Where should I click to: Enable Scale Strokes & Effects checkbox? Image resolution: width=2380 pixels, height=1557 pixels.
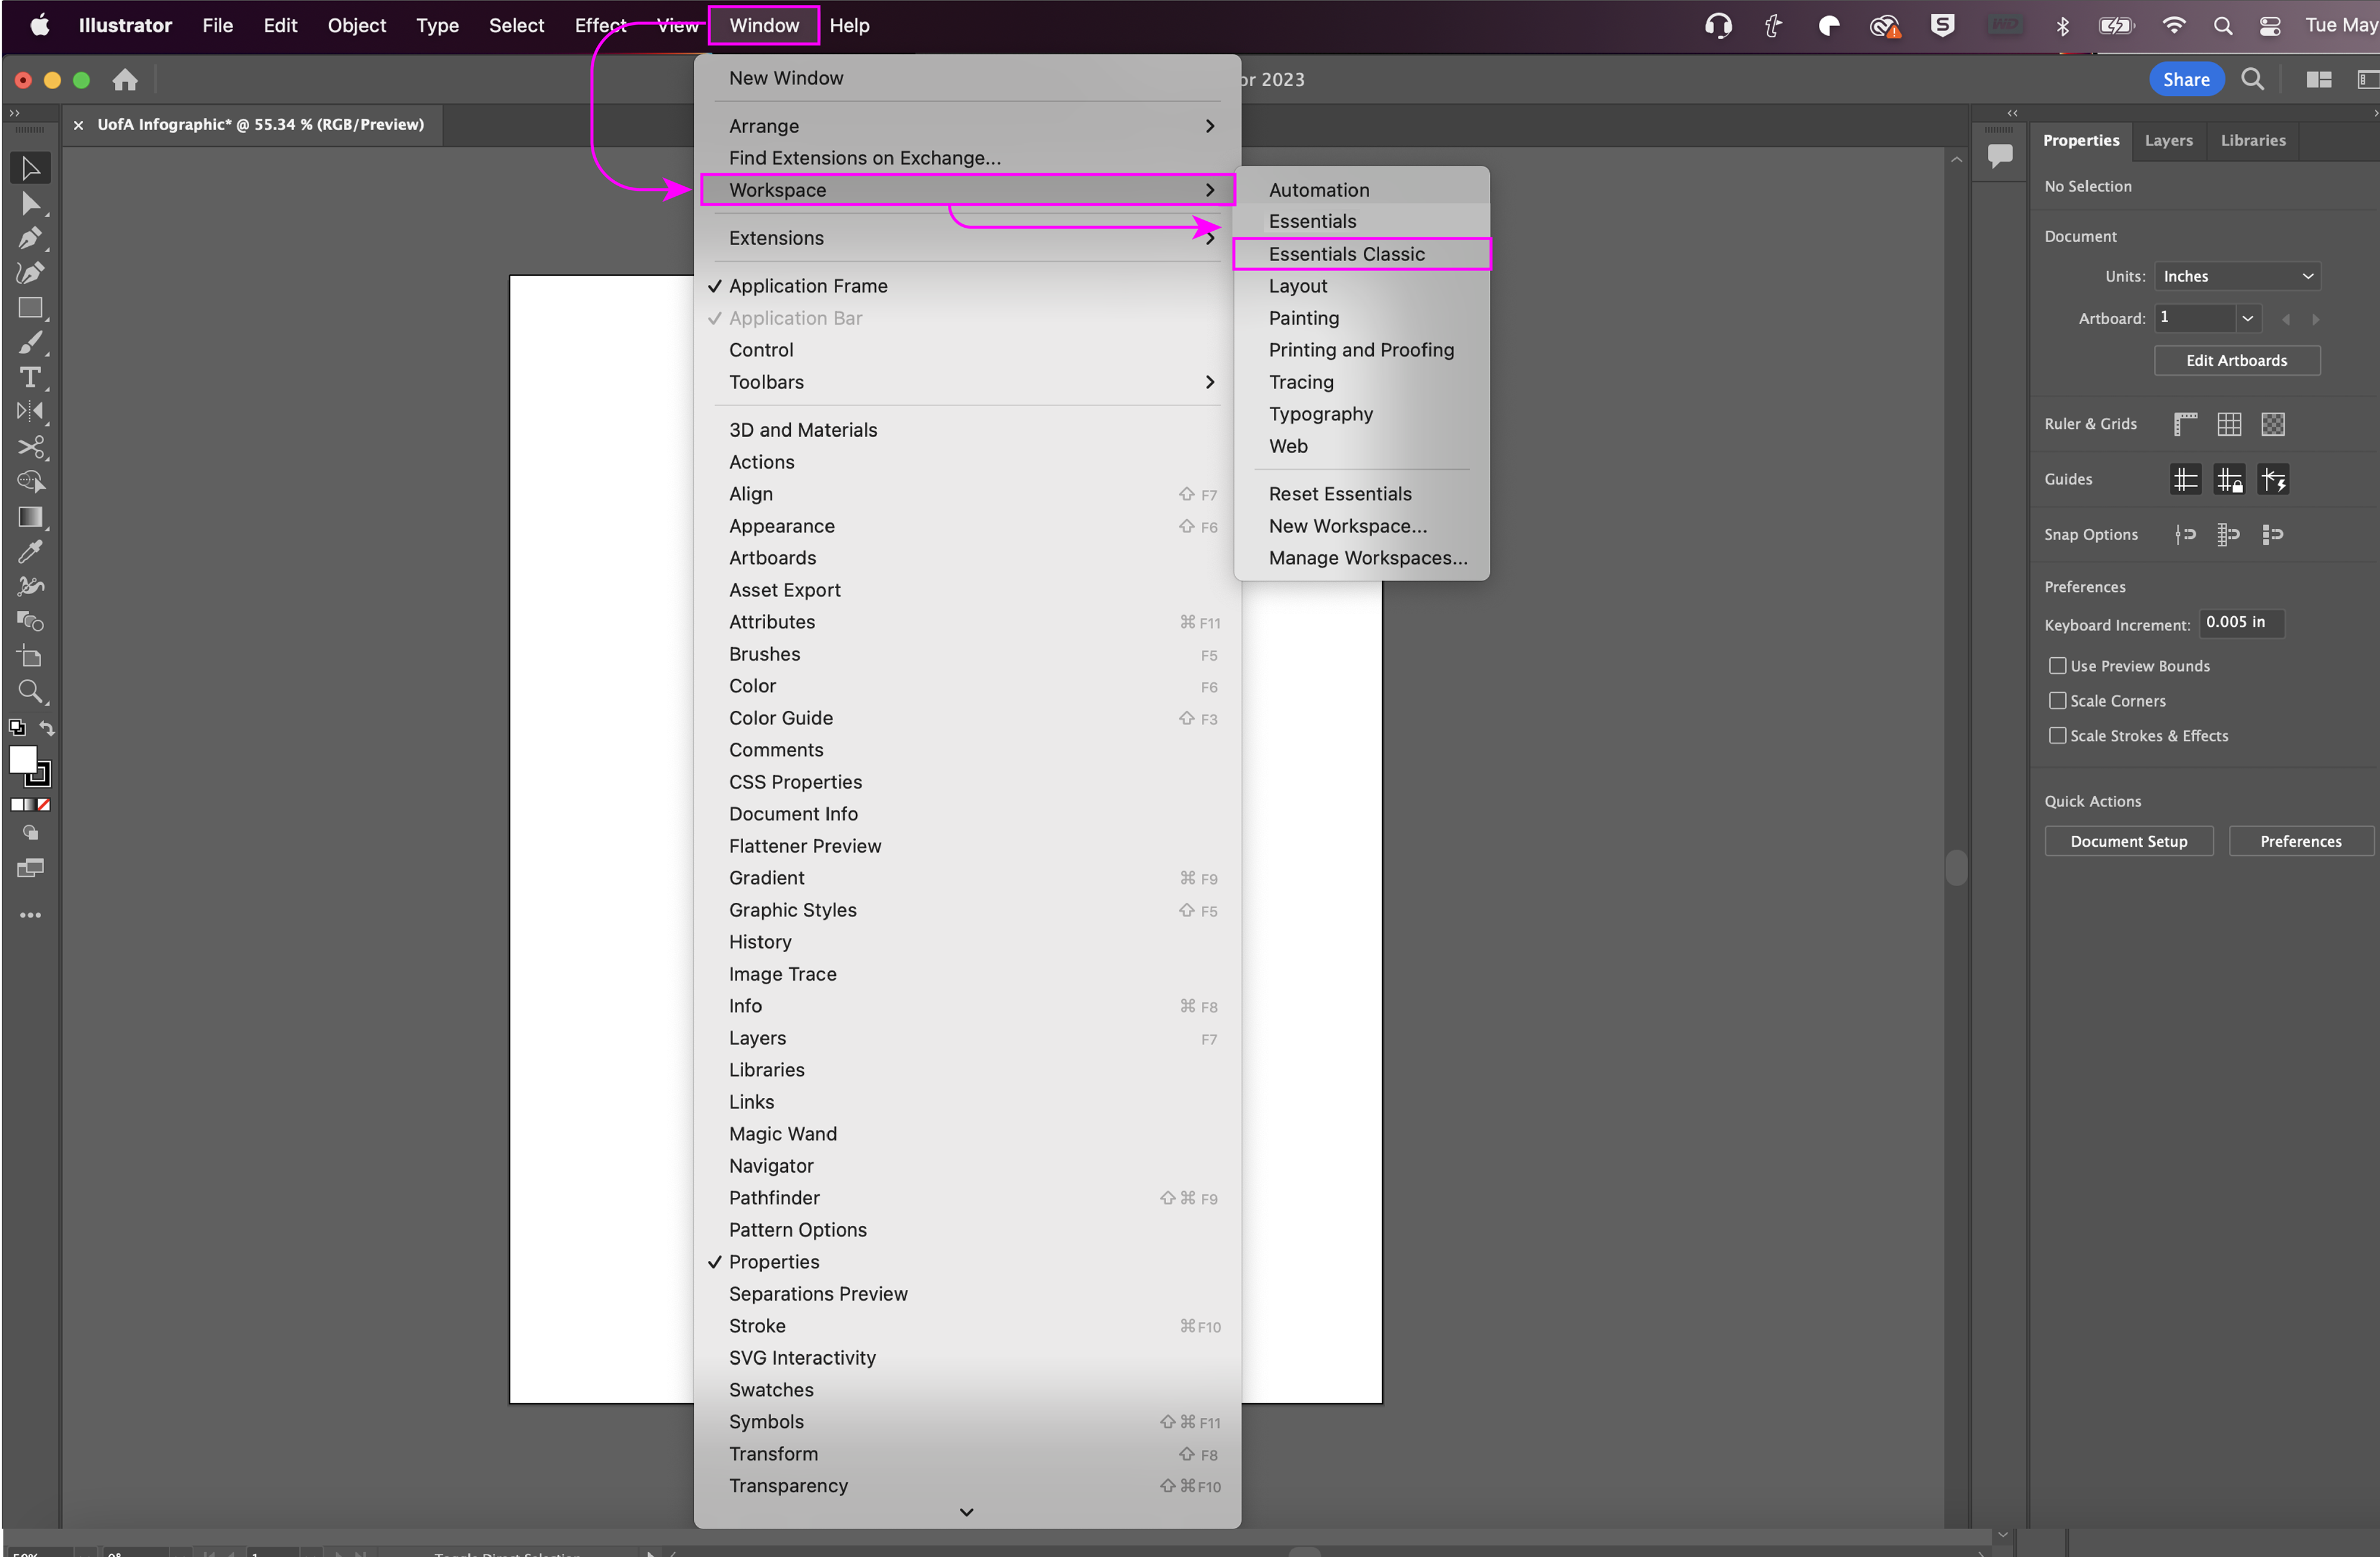click(2057, 736)
